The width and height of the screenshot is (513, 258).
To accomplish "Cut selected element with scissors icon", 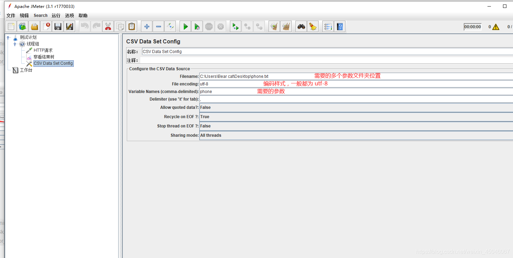I will click(x=108, y=27).
